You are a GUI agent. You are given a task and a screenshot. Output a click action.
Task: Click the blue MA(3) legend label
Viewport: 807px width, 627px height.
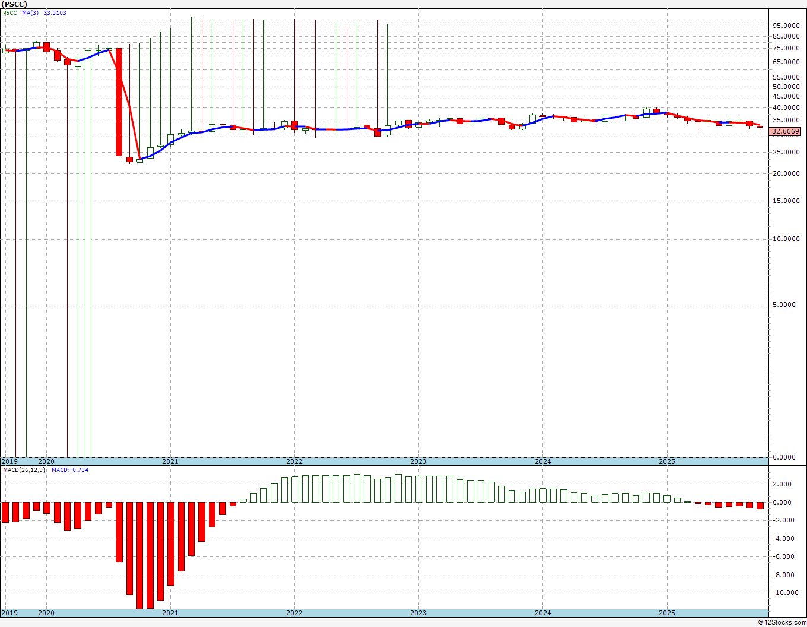(30, 12)
